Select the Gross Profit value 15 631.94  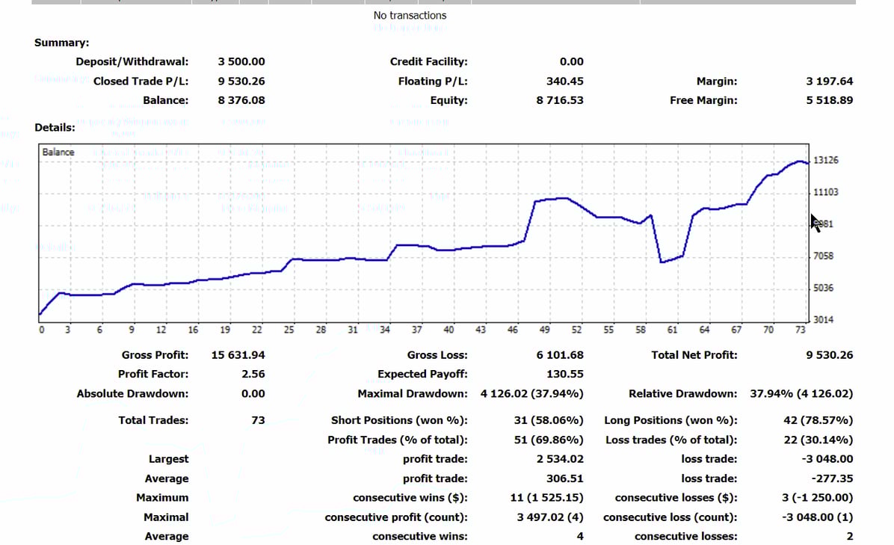[x=238, y=355]
